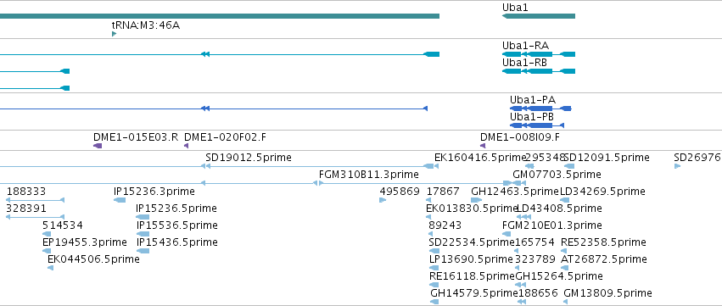Select the Uba1-RA transcript glyph

[x=538, y=54]
